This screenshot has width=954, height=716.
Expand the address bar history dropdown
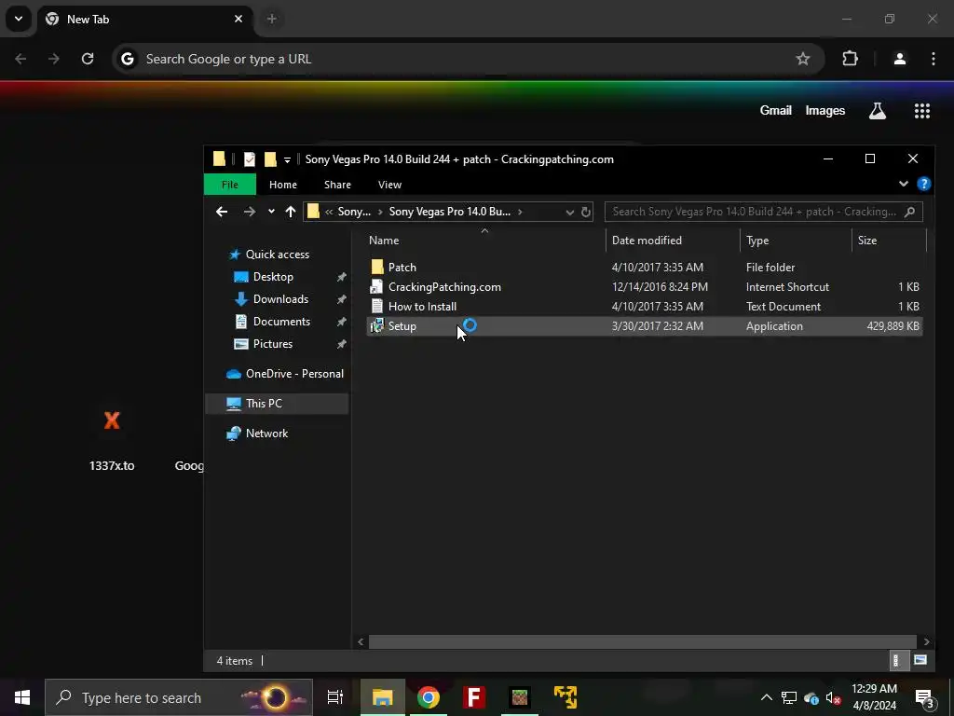[569, 212]
